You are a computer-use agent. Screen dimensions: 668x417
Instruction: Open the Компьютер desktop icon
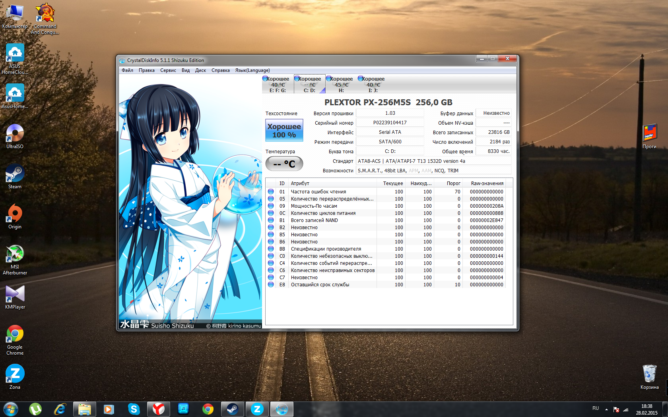coord(15,17)
